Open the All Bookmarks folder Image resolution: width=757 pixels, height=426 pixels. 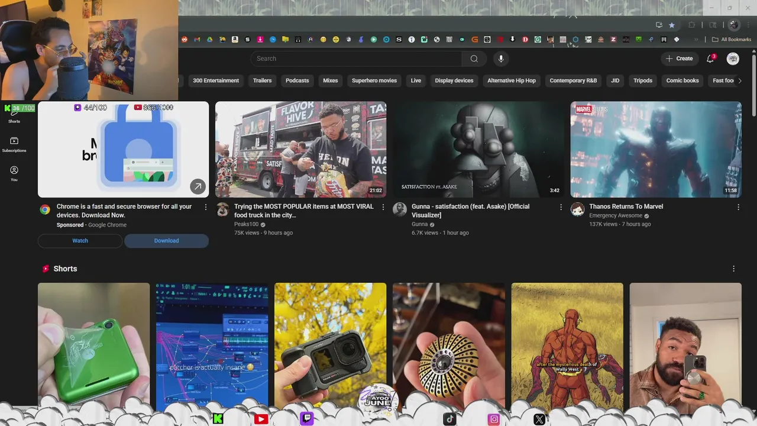pos(732,40)
